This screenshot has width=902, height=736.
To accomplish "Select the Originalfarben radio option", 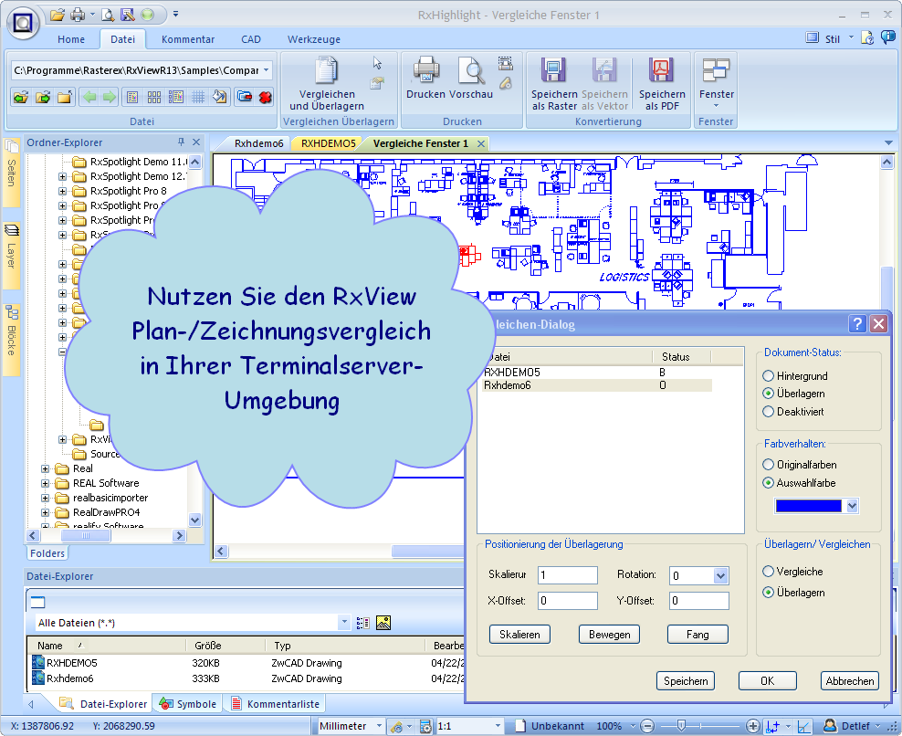I will [x=769, y=465].
